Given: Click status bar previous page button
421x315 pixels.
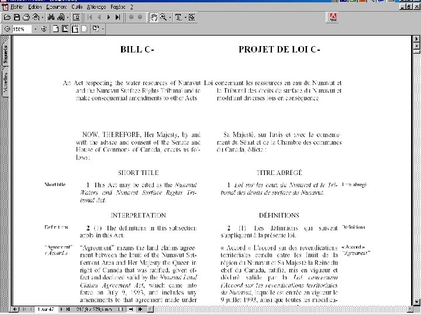Looking at the screenshot, I should coord(30,309).
